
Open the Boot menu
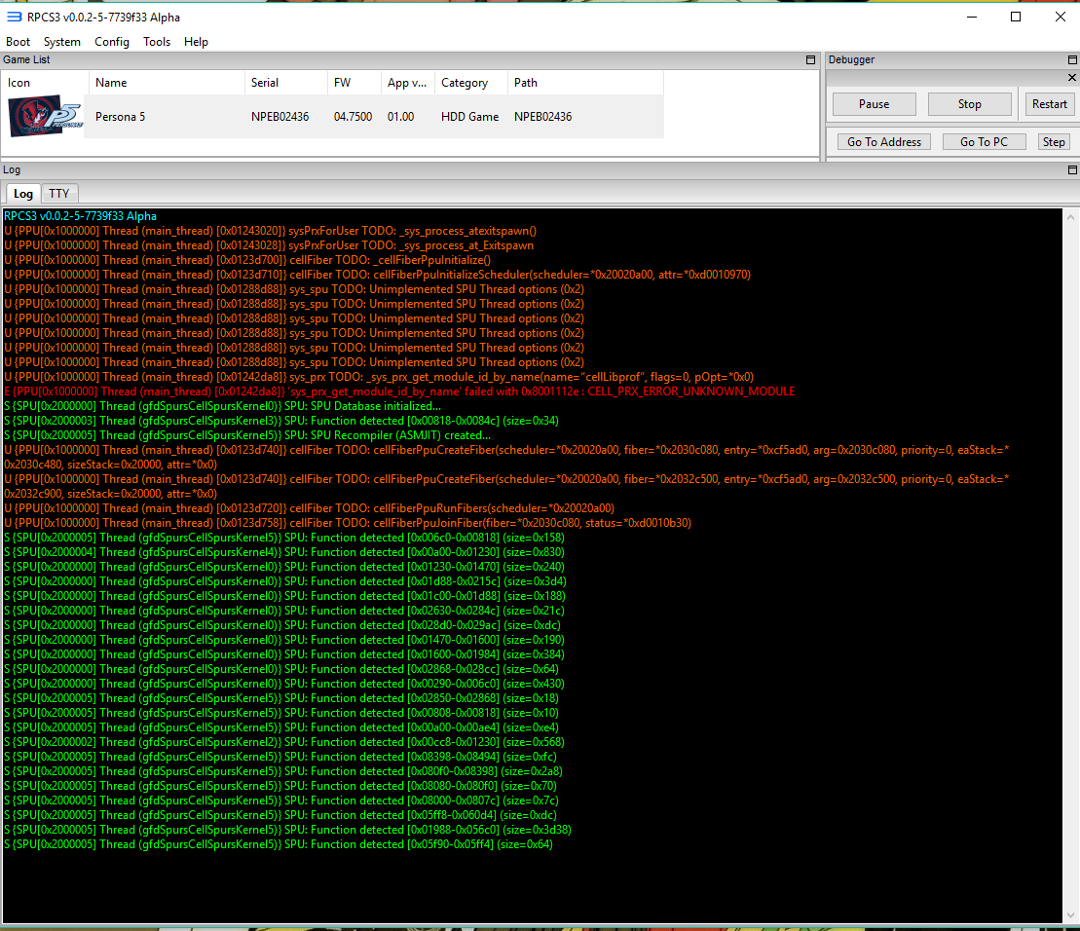(x=19, y=42)
